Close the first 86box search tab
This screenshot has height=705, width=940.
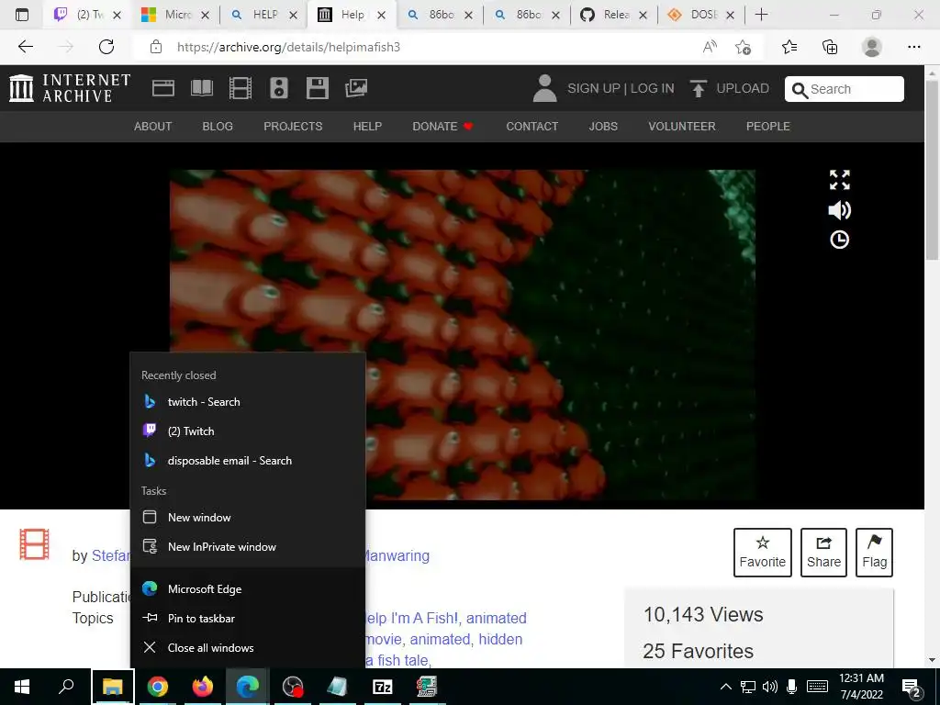coord(469,15)
